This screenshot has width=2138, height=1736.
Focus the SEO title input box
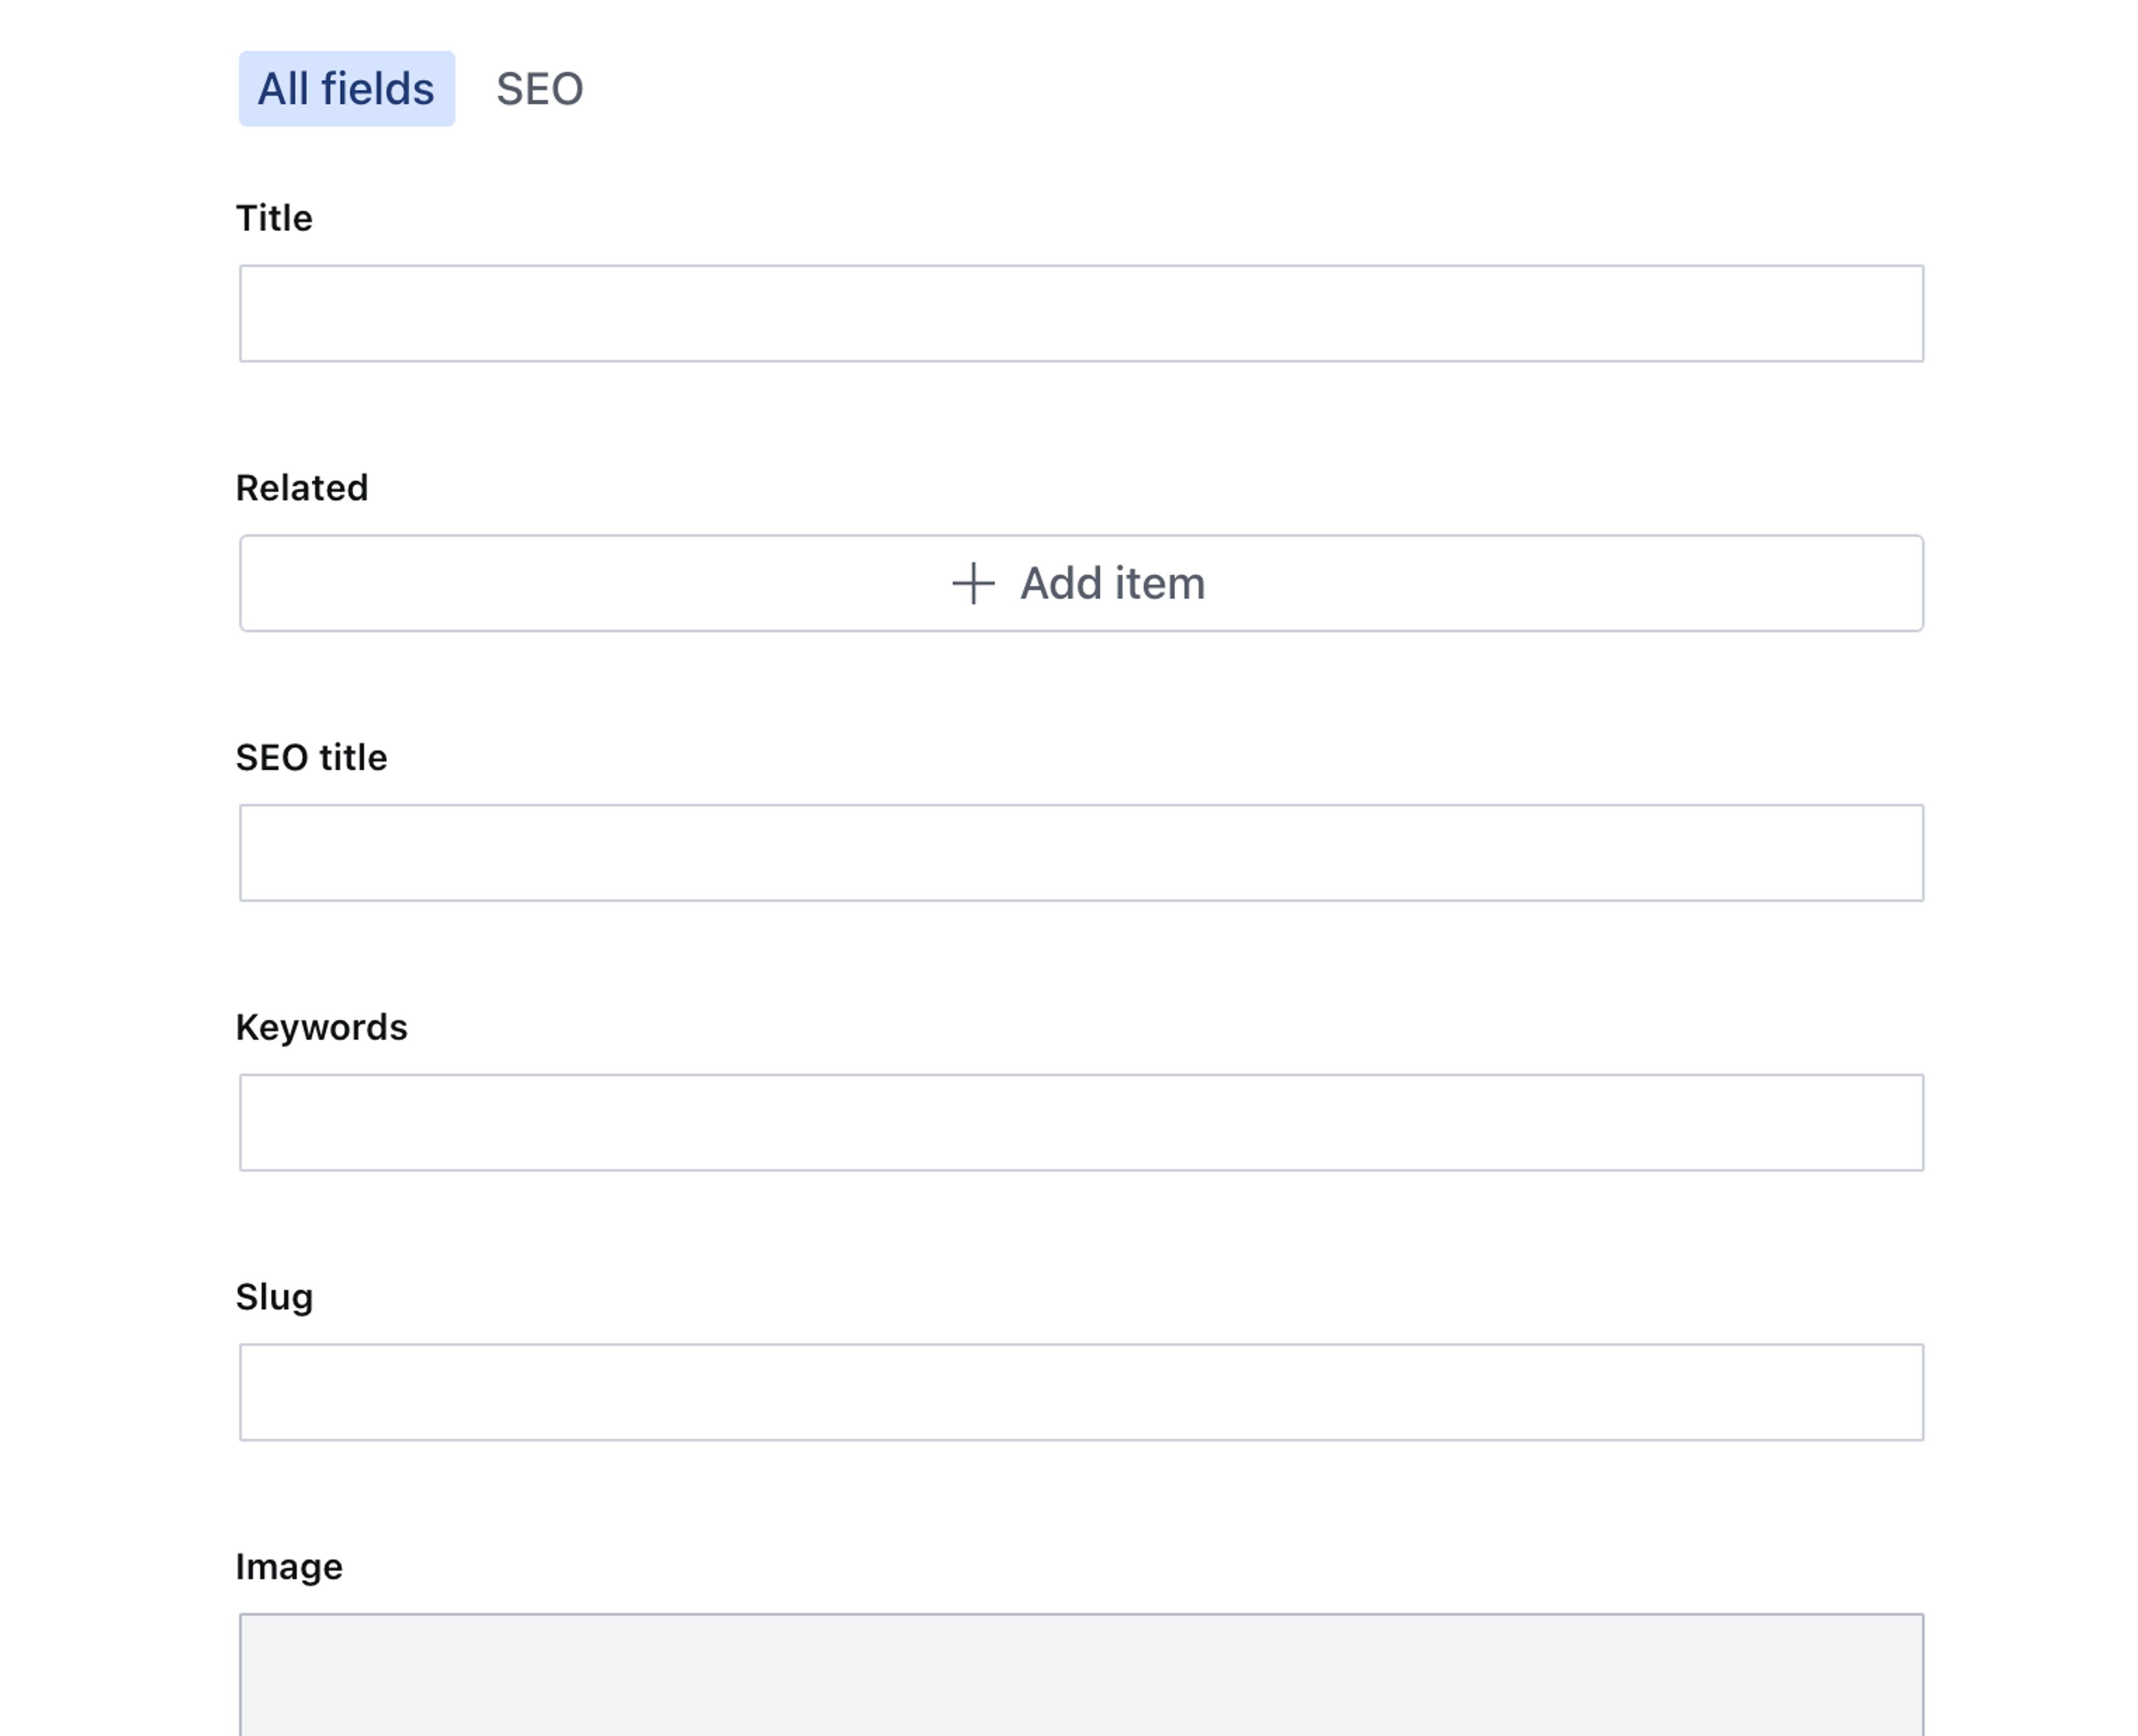point(1080,853)
